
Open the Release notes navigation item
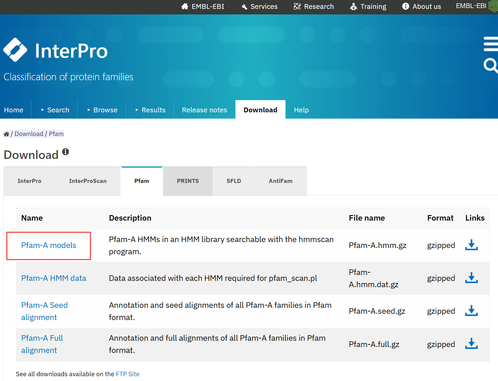click(x=204, y=110)
